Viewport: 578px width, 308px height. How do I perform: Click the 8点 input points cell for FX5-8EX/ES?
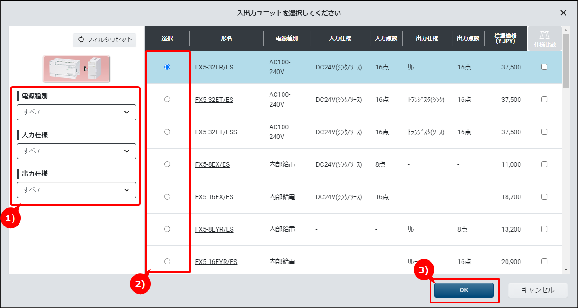tap(380, 164)
